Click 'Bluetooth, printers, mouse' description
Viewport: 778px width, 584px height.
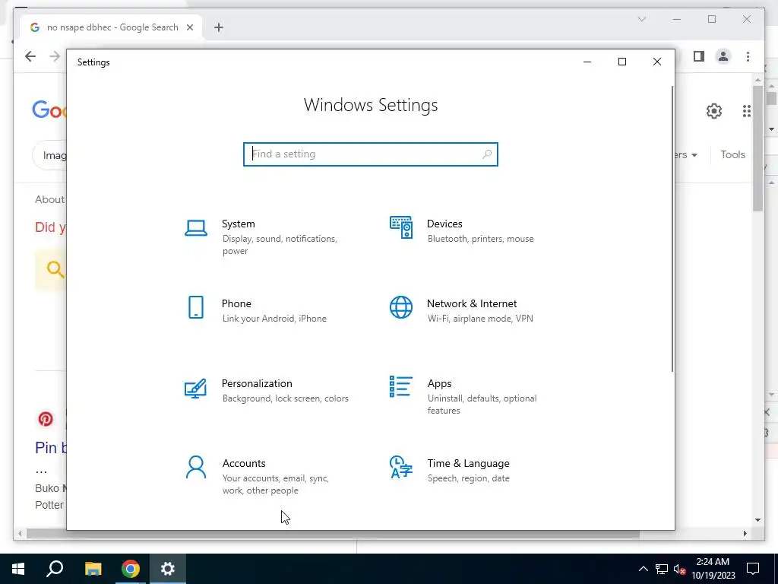pos(480,239)
